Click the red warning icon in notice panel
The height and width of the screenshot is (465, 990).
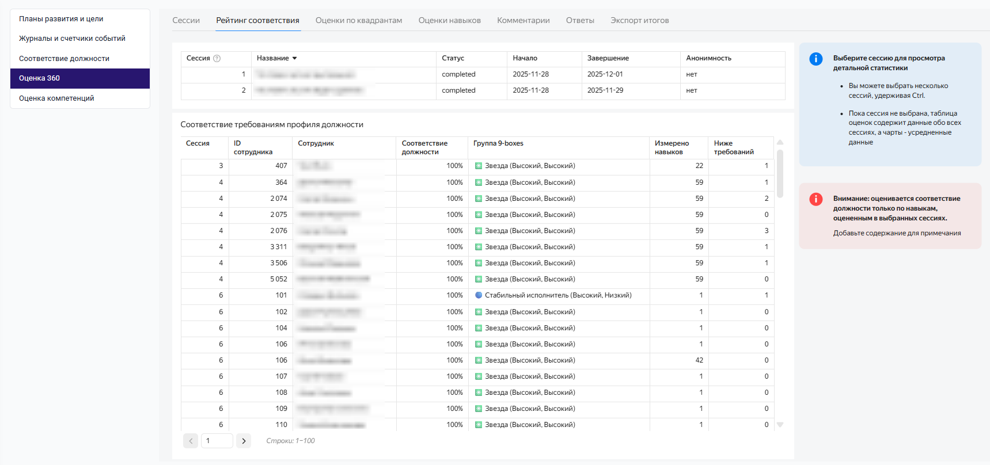click(815, 199)
